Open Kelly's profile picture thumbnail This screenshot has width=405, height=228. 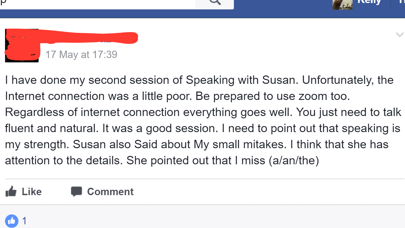point(343,4)
